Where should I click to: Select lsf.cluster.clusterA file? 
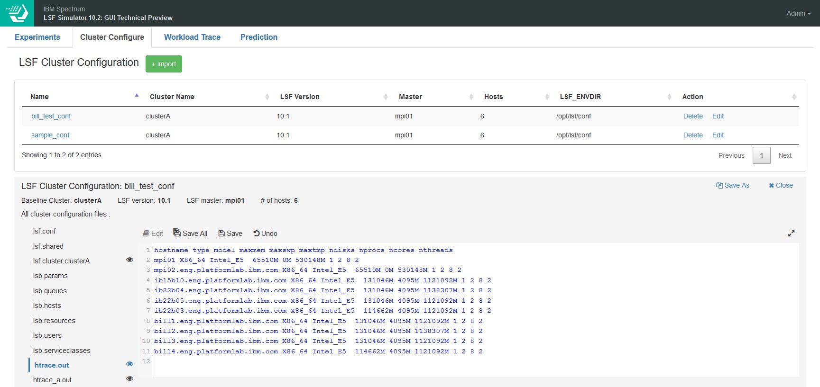pyautogui.click(x=61, y=261)
